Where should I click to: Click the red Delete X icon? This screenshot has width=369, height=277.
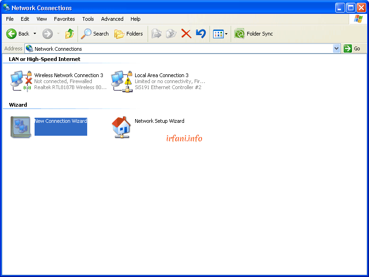point(186,34)
